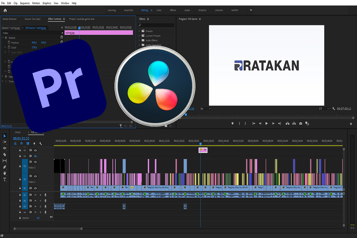This screenshot has height=238, width=357.
Task: Hide Video 3 track output eye
Action: (x=35, y=162)
